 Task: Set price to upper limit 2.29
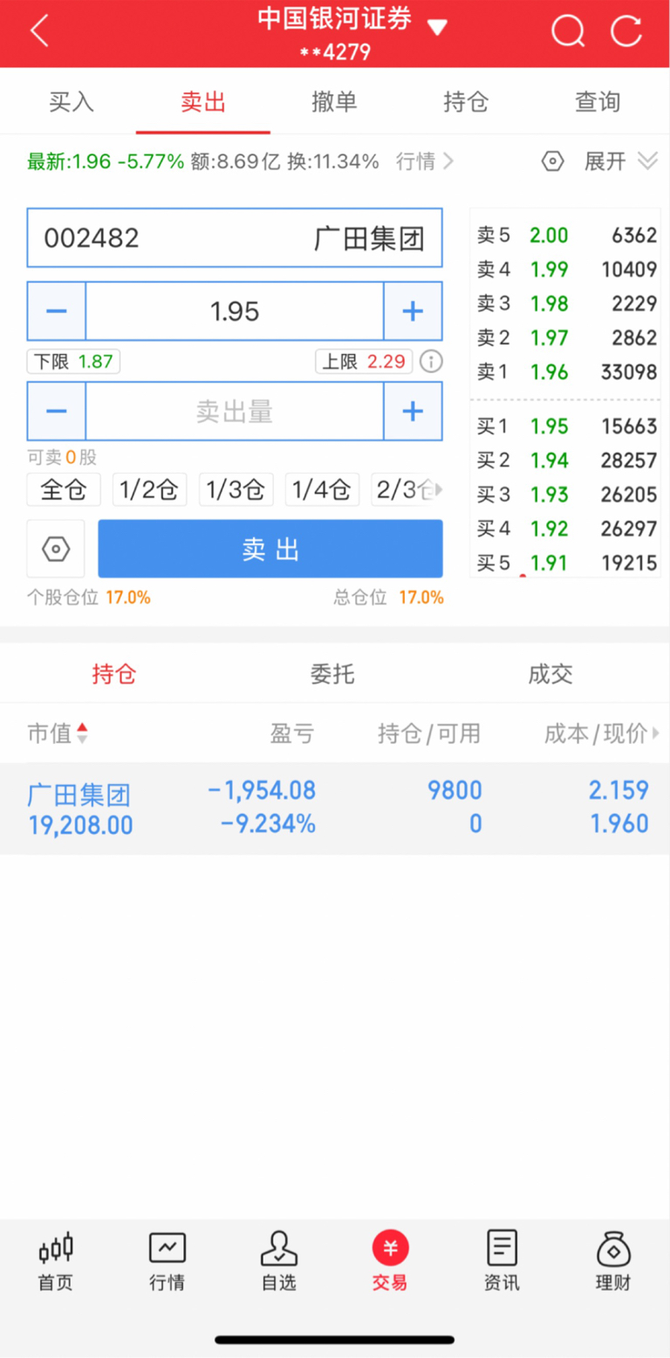point(364,362)
